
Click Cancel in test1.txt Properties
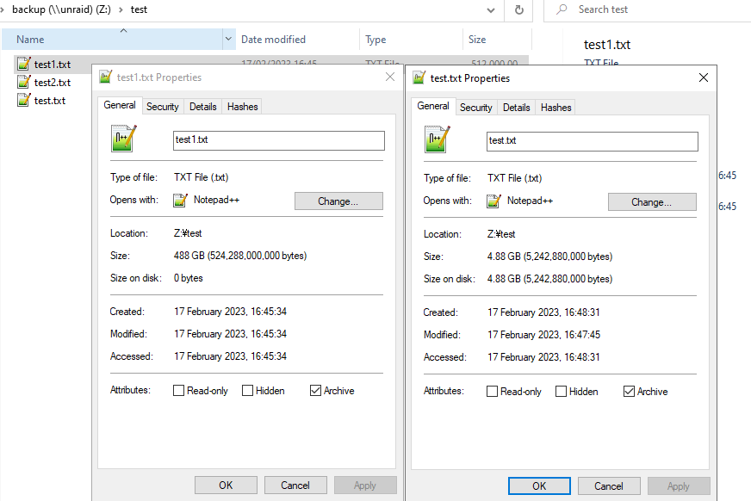coord(295,486)
